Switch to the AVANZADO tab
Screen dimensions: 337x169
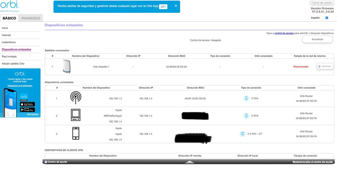click(31, 18)
